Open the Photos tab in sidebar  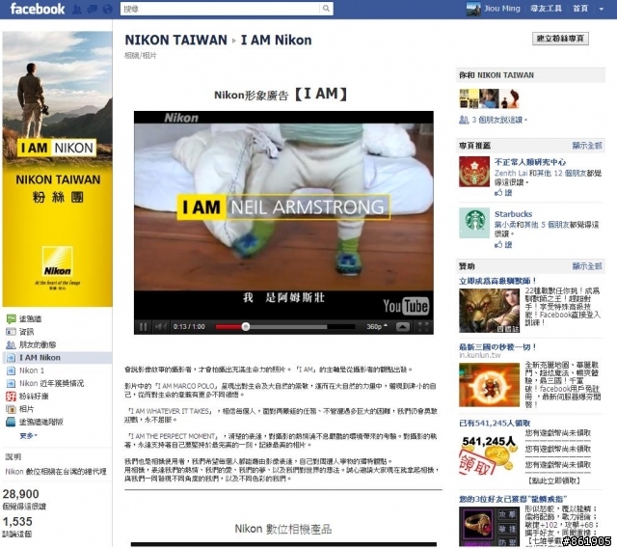coord(26,409)
